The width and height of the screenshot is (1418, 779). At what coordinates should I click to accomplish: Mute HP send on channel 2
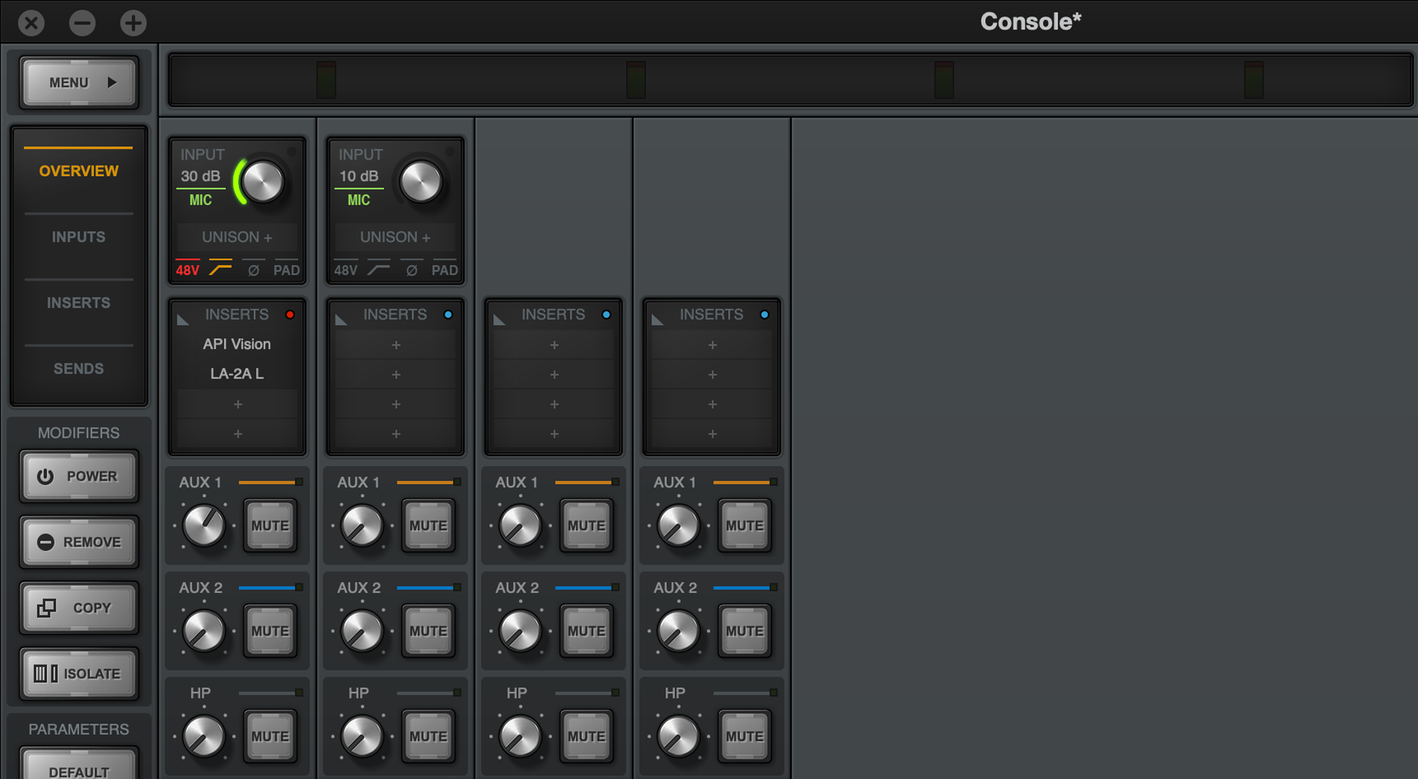pyautogui.click(x=428, y=736)
